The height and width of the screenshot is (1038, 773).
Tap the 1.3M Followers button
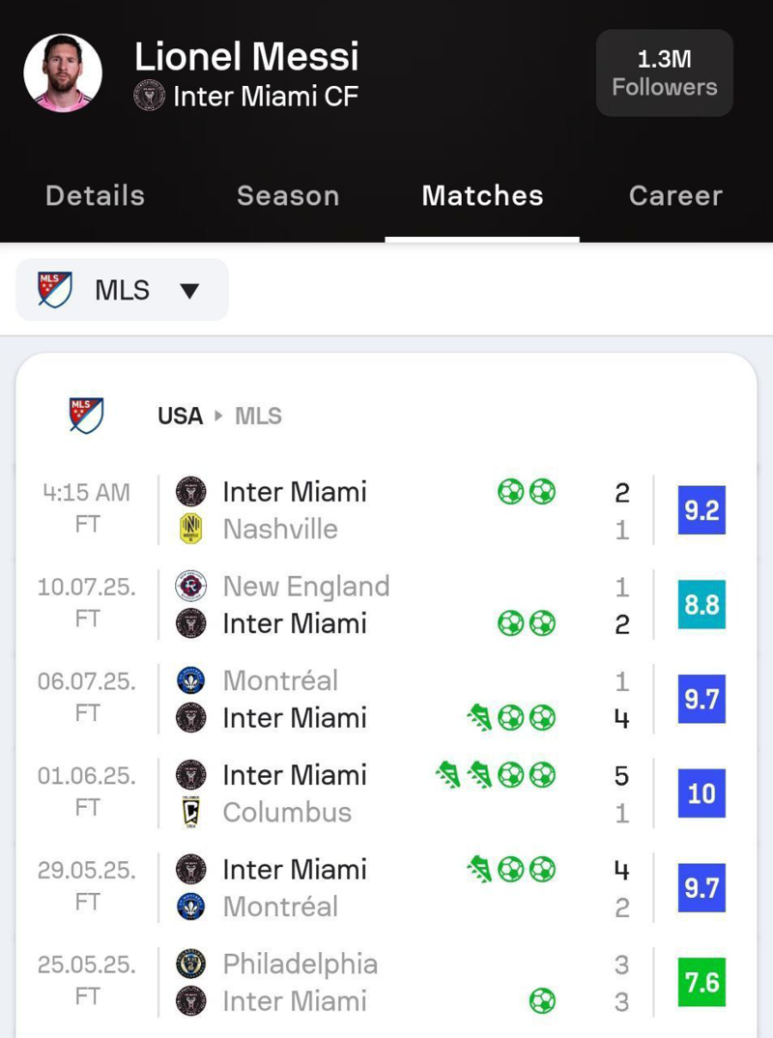click(x=664, y=73)
